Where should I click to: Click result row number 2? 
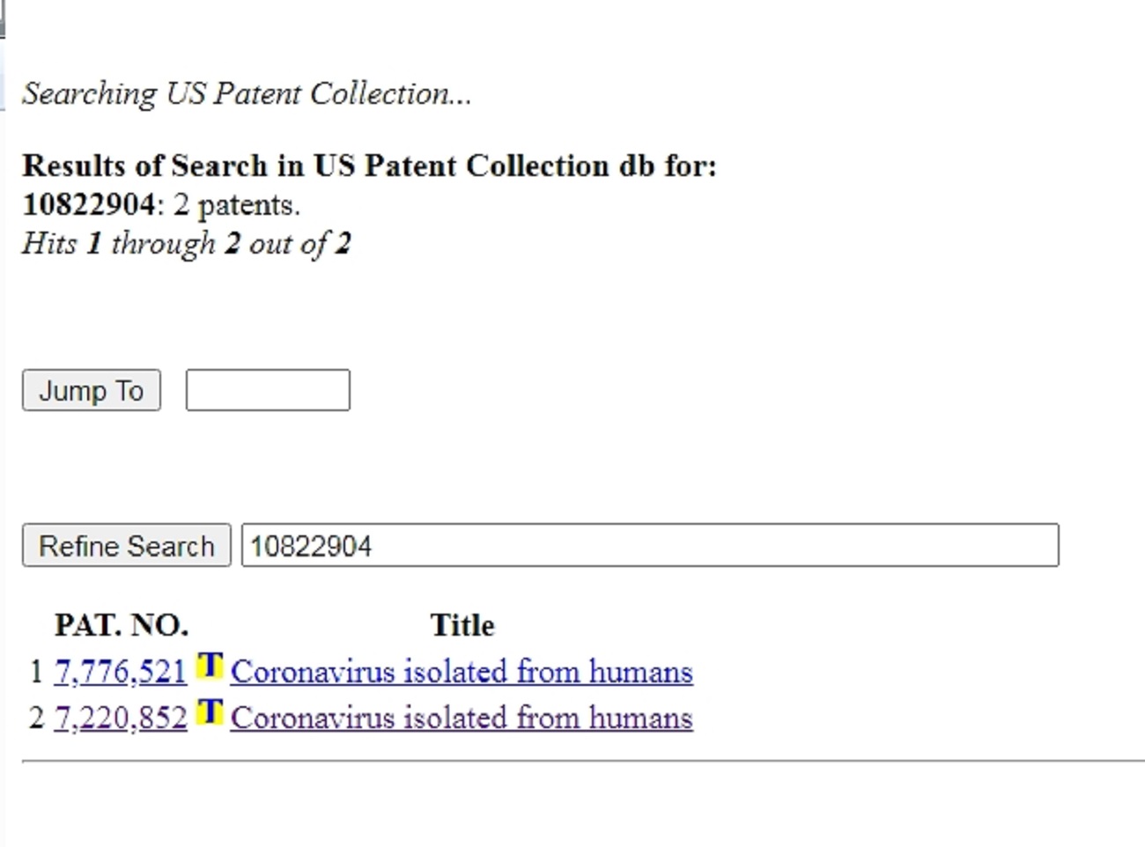click(36, 718)
